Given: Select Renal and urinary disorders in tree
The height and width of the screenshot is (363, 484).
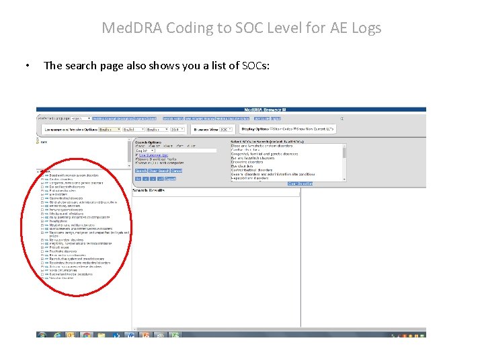Looking at the screenshot, I should tap(68, 255).
